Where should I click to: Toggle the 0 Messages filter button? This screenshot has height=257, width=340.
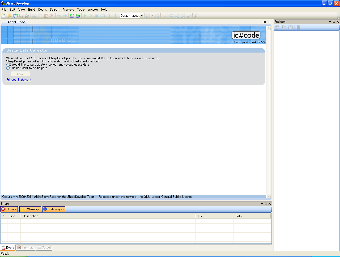click(x=54, y=209)
